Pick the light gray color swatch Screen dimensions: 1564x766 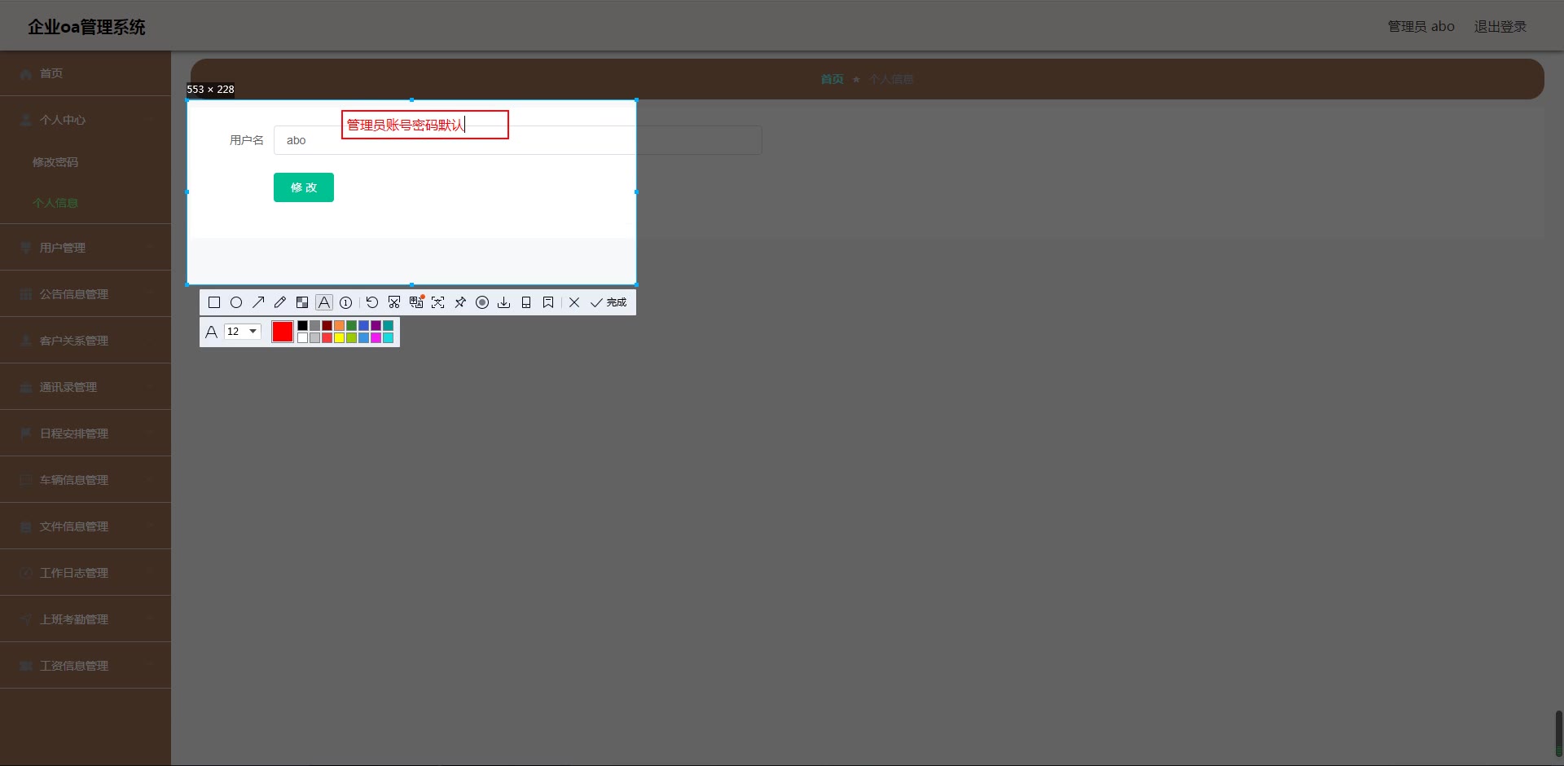[315, 338]
